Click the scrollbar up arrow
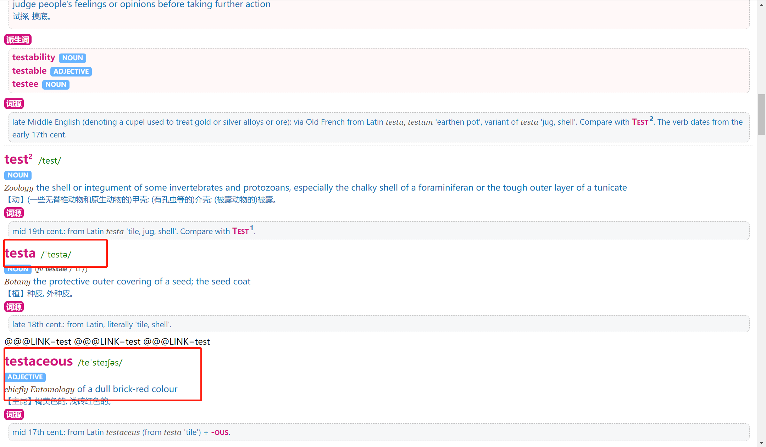The height and width of the screenshot is (447, 766). (x=761, y=5)
